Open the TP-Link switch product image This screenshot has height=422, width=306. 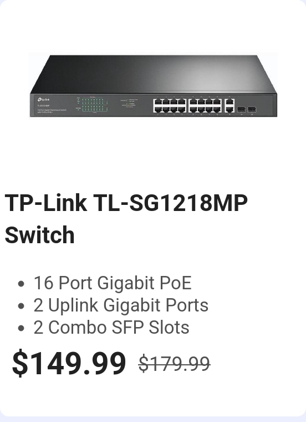pos(153,86)
